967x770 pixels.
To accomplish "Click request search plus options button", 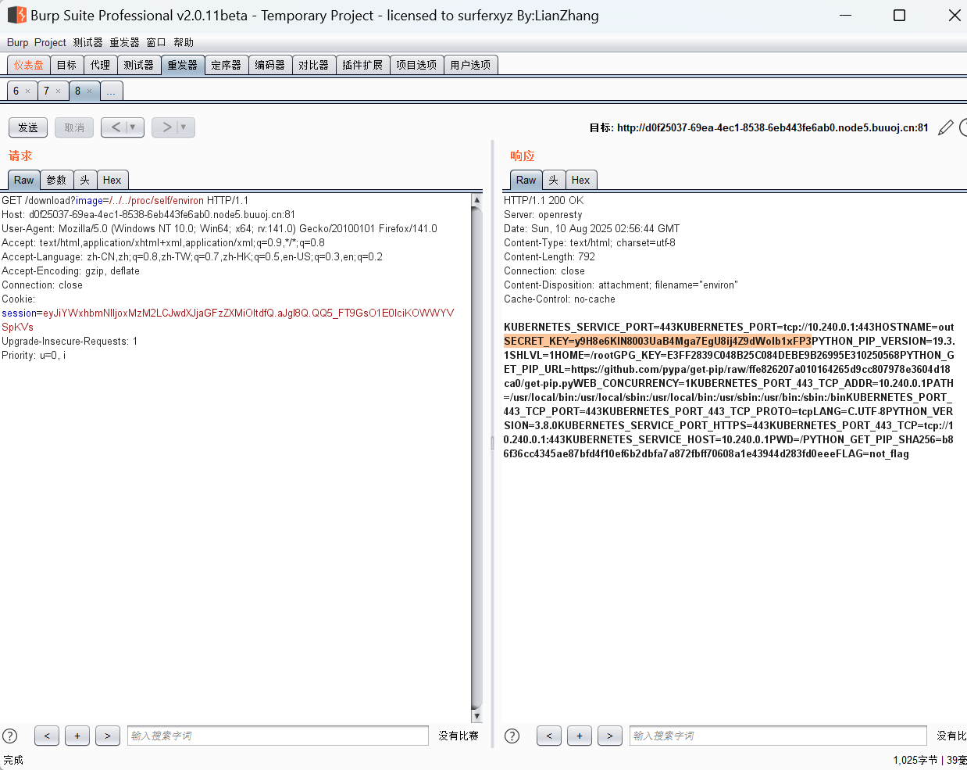I will click(x=77, y=736).
